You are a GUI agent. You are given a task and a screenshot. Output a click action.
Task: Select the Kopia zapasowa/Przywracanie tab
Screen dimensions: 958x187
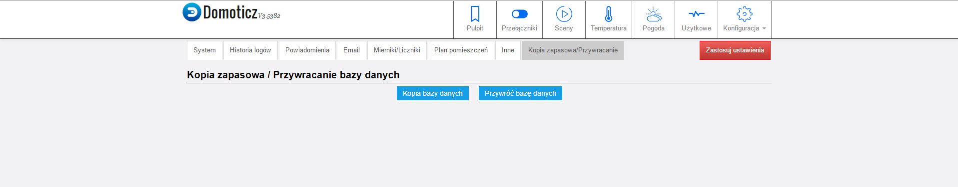573,50
